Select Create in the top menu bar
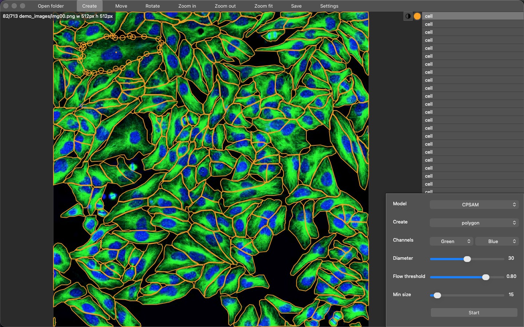 pyautogui.click(x=90, y=6)
